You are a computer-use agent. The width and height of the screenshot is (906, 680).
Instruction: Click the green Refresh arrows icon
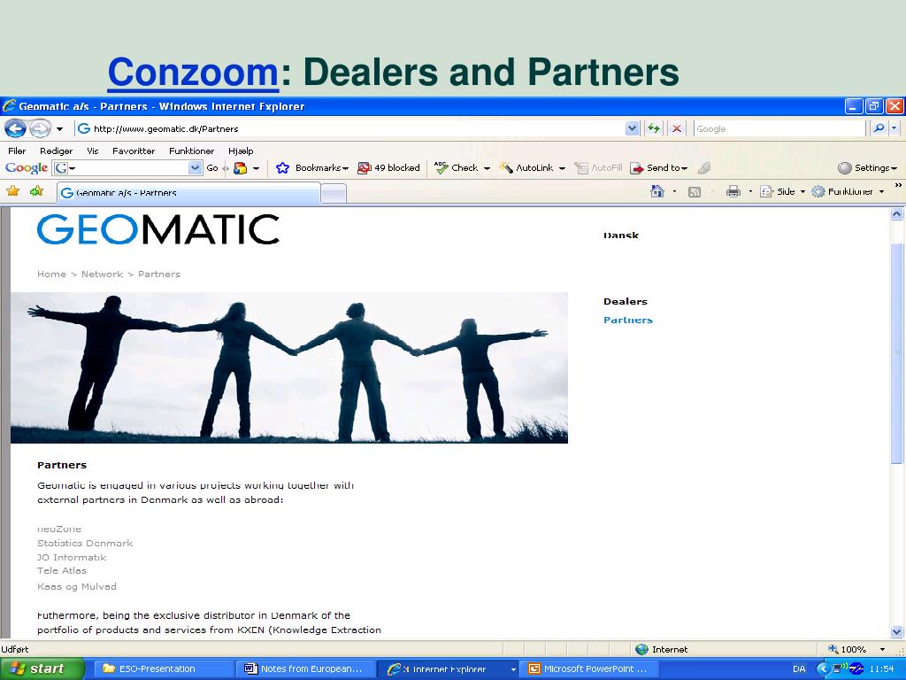coord(654,128)
